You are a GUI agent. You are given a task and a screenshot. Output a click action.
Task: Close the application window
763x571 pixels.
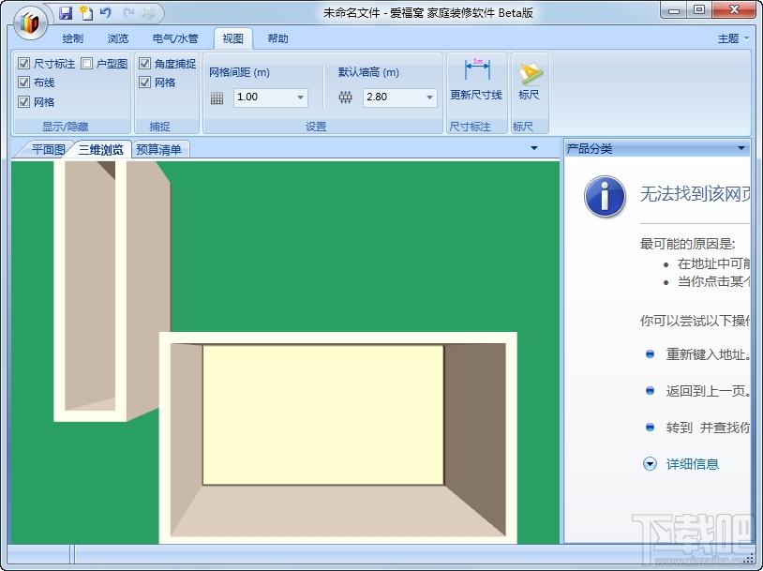coord(735,9)
